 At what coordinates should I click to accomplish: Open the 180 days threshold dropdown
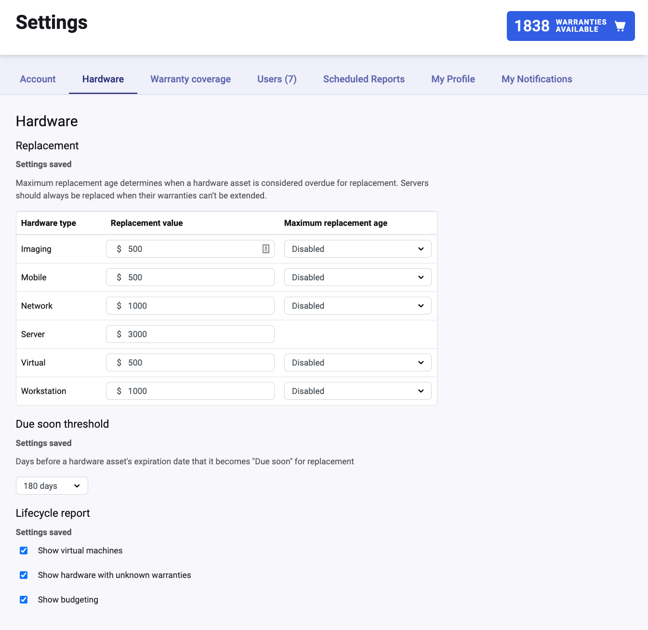[x=52, y=486]
